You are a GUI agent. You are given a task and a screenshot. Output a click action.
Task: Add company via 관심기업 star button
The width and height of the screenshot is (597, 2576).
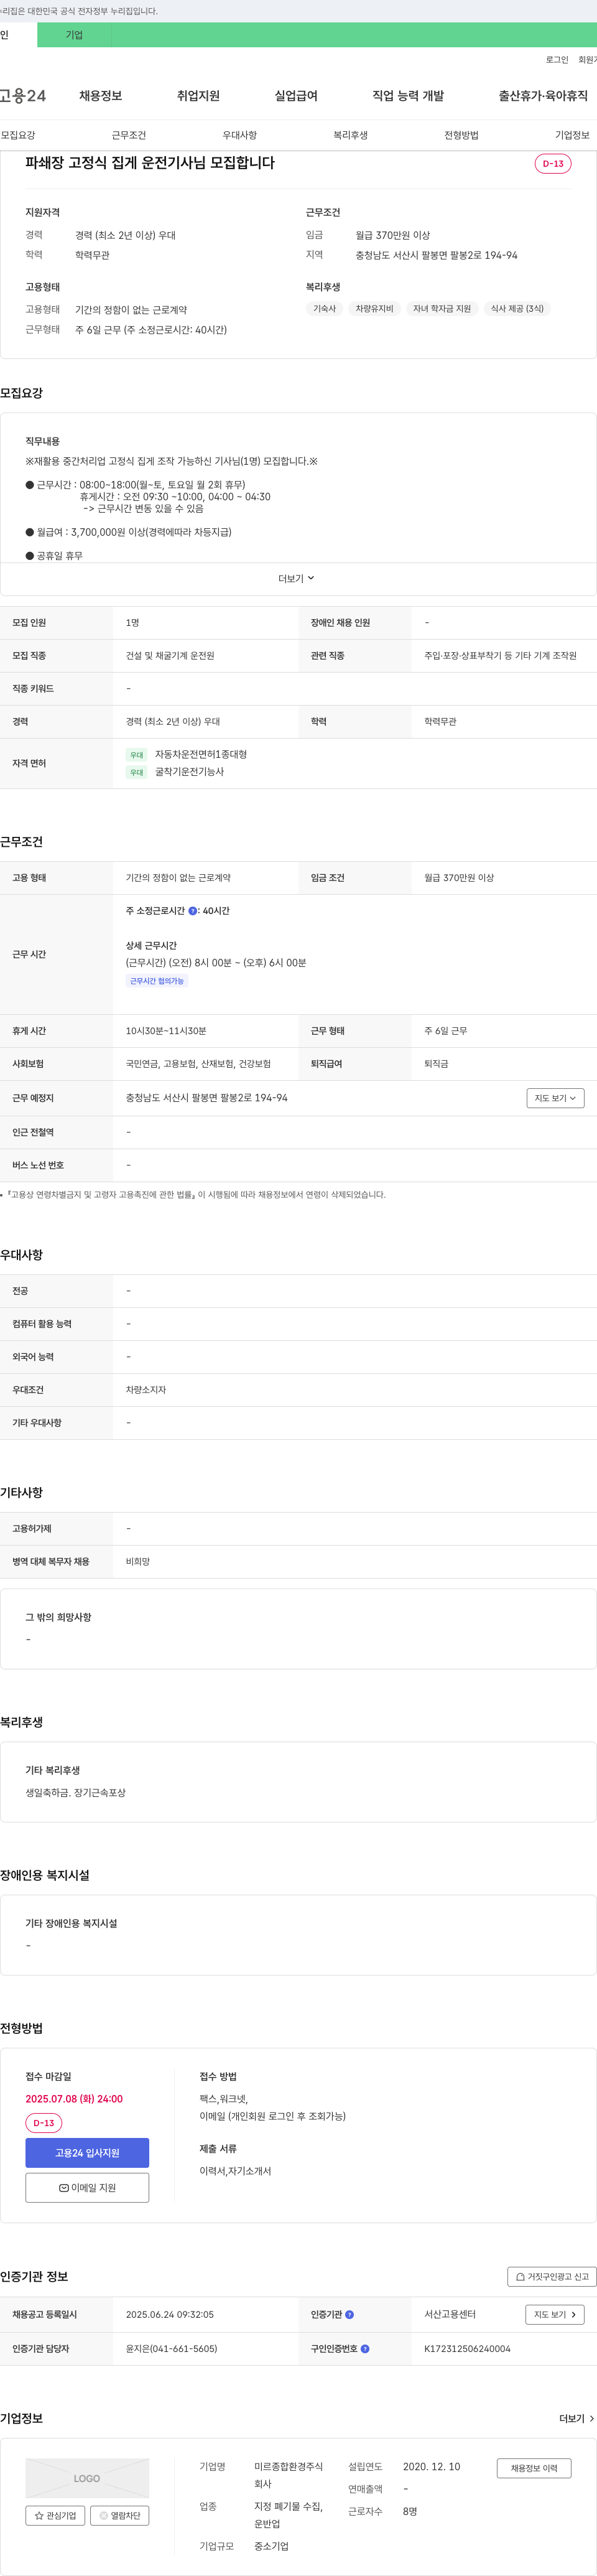55,2515
